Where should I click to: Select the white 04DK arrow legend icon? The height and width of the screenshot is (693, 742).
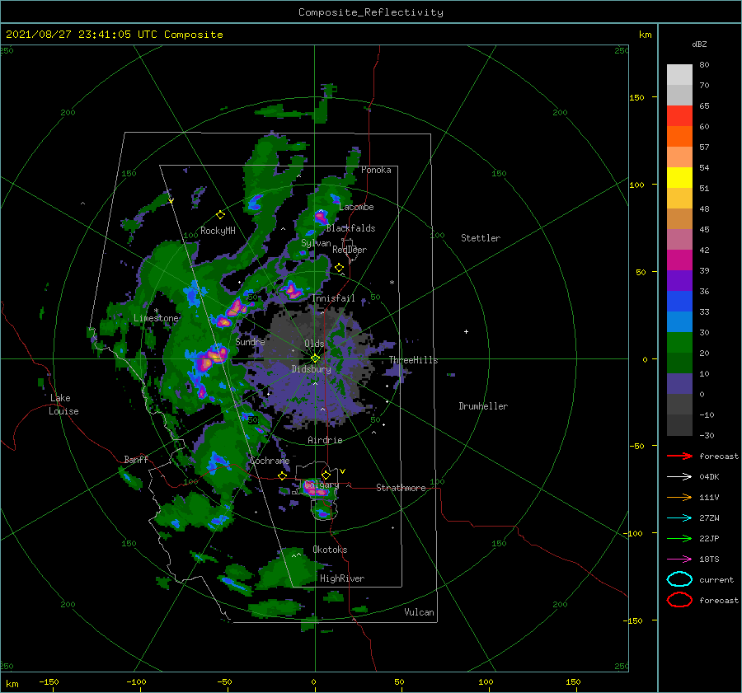pyautogui.click(x=679, y=476)
